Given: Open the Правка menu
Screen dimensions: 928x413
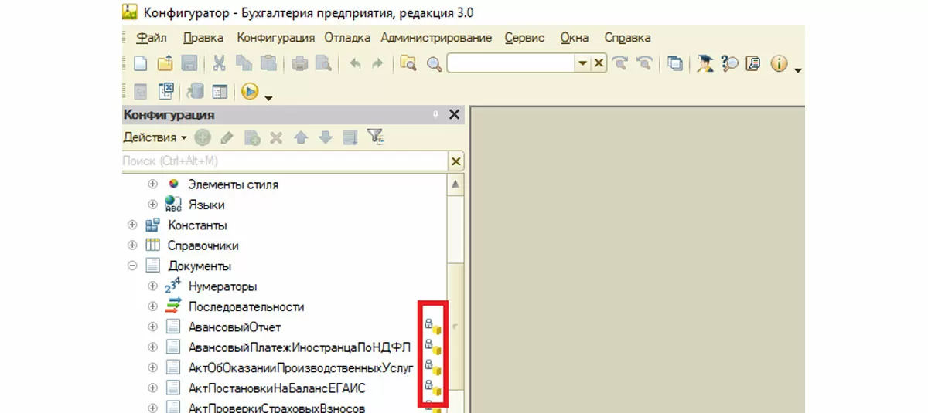Looking at the screenshot, I should [x=204, y=38].
